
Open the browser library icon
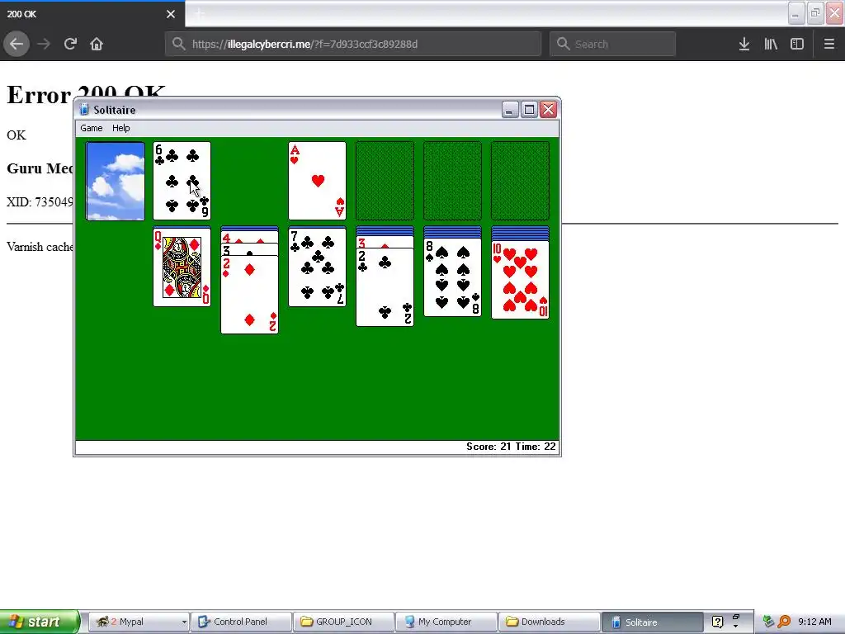pyautogui.click(x=771, y=44)
